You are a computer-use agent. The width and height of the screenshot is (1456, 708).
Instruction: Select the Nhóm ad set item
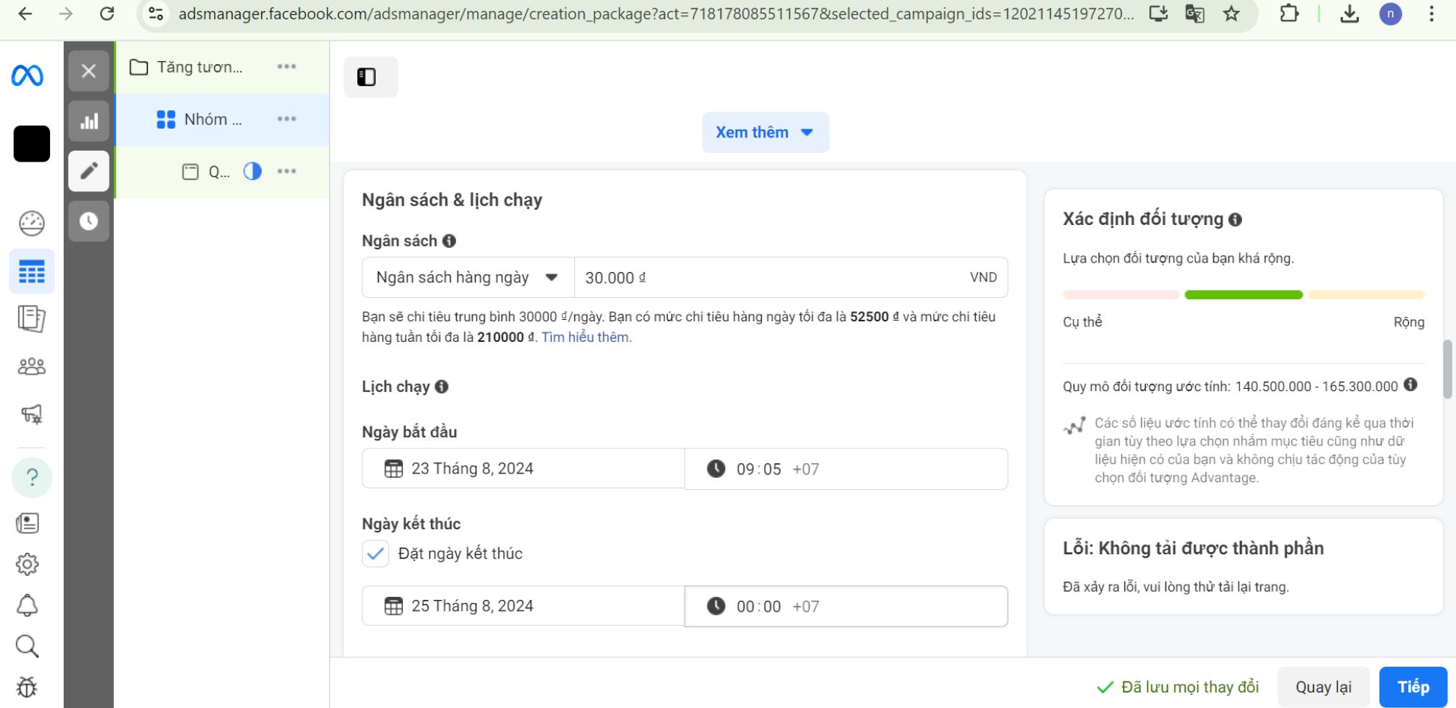click(199, 120)
